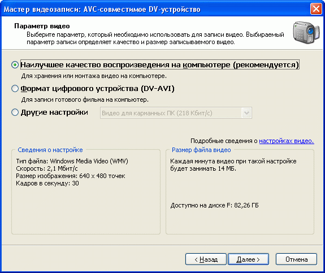325x273 pixels.
Task: Close the wizard with the red X
Action: click(x=316, y=9)
